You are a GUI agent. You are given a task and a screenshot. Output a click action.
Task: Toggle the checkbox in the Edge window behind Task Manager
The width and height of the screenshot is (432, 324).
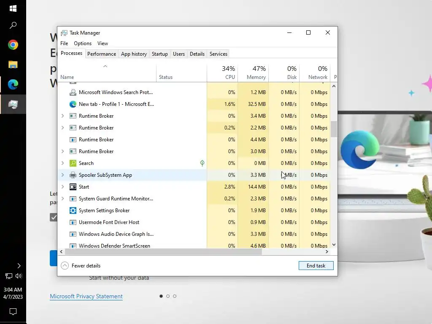tap(54, 217)
